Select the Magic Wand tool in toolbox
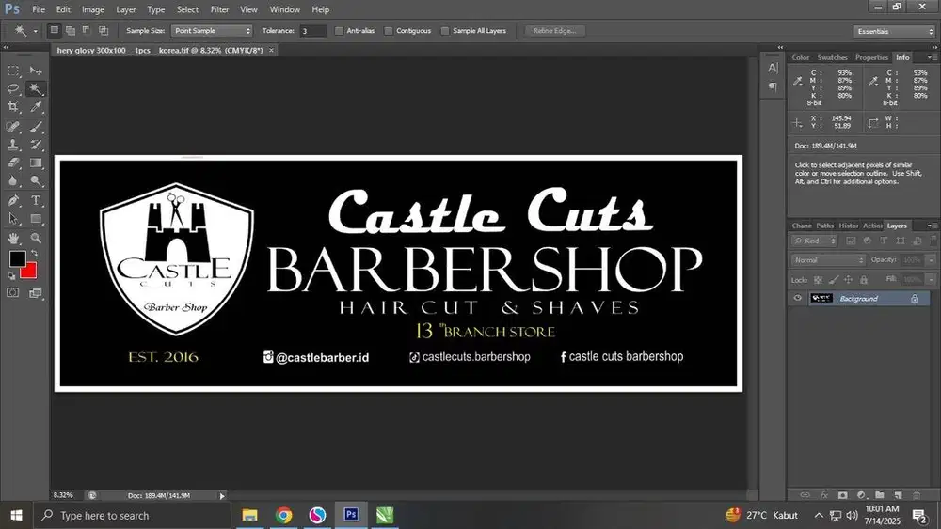The height and width of the screenshot is (529, 941). (36, 89)
